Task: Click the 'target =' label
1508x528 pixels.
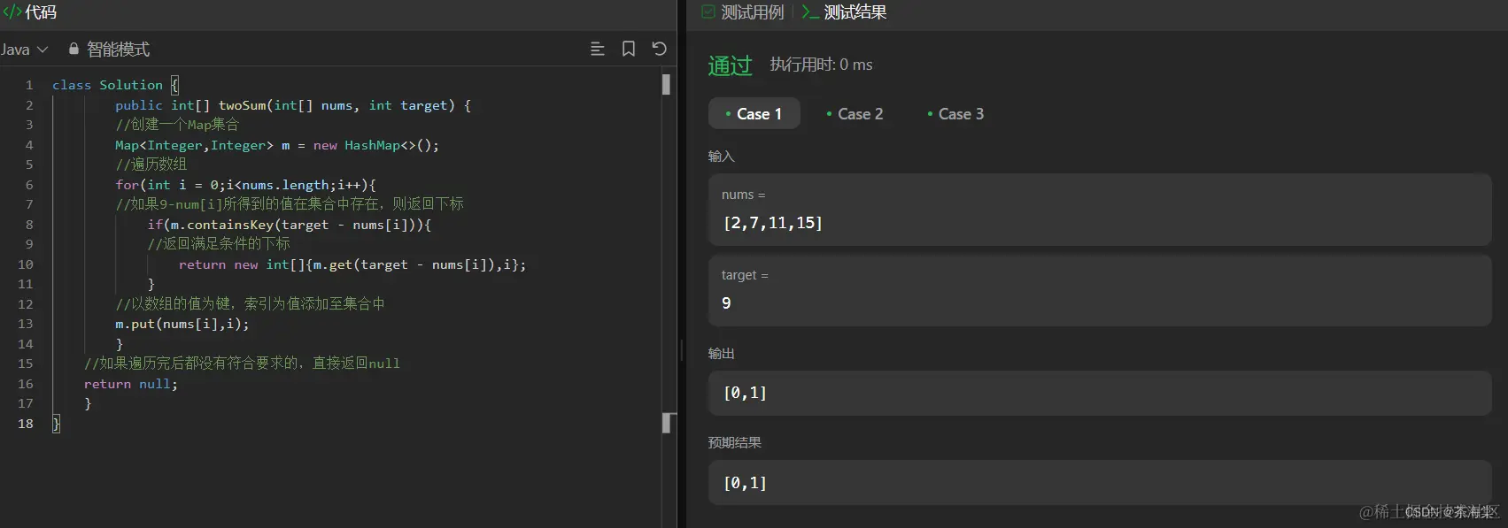Action: pyautogui.click(x=745, y=275)
